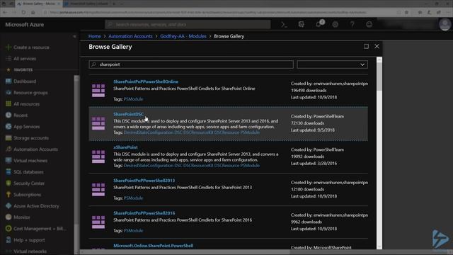Send feedback using the smiley icon
Viewport: 453px width, 255px height.
369,25
